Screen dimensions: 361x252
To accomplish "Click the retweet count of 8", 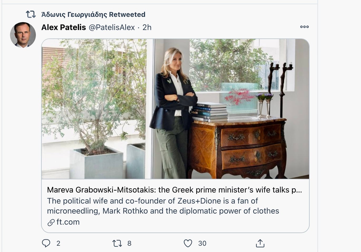I will [x=129, y=243].
